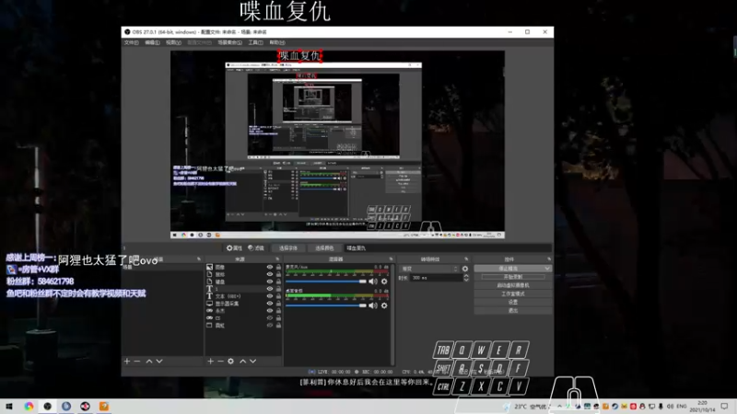Toggle visibility of the cs source

(270, 317)
